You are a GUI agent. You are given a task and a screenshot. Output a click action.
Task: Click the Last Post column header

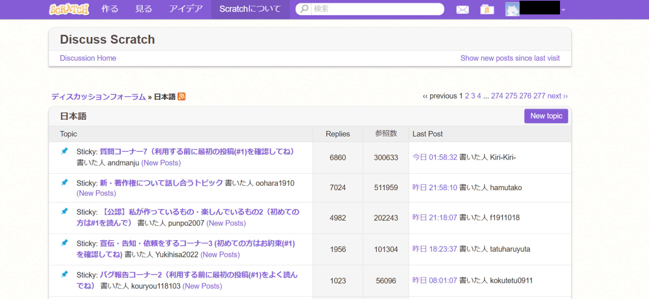427,134
